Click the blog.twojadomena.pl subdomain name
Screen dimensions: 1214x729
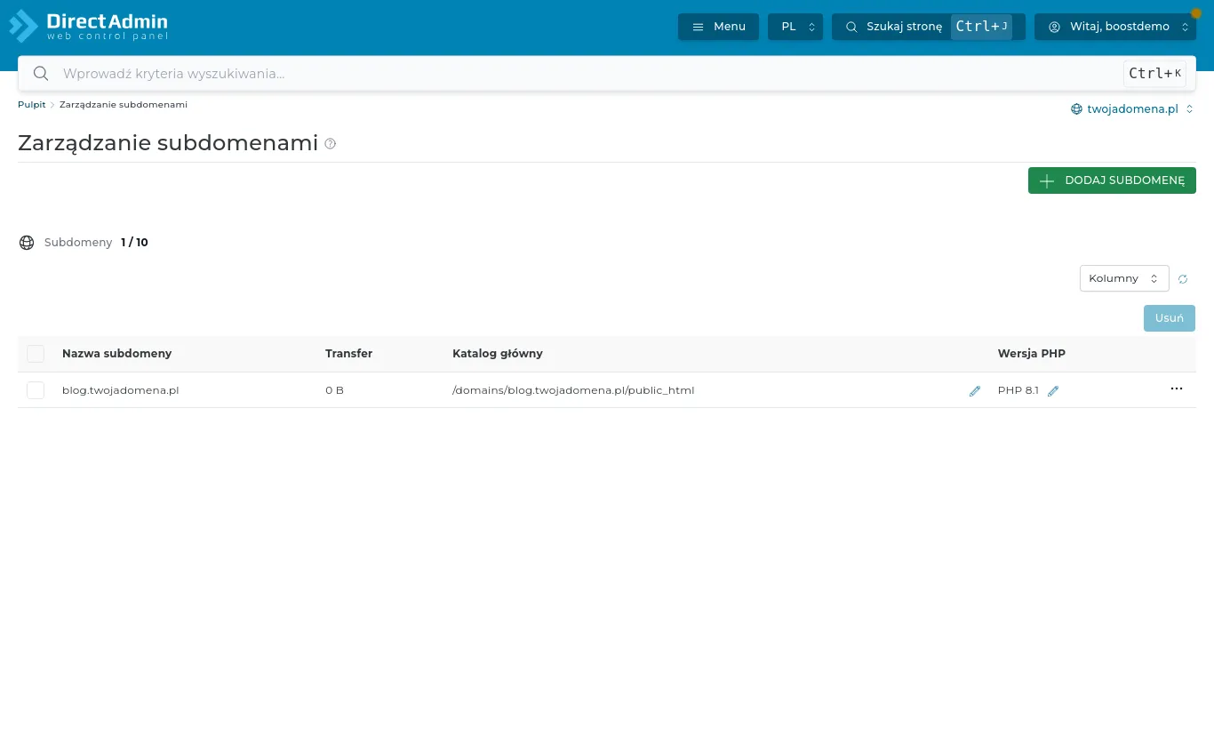(121, 390)
